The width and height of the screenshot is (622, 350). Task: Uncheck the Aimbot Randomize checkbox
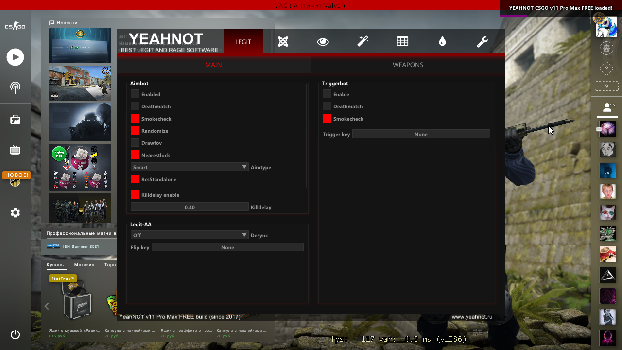[x=135, y=131]
